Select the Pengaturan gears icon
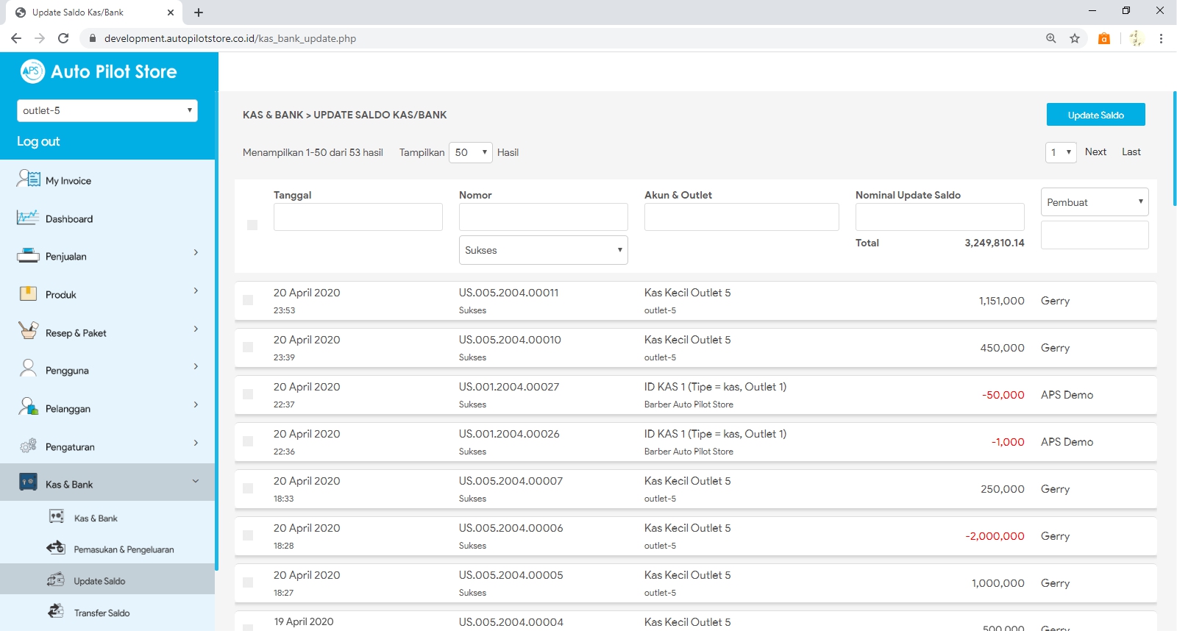This screenshot has width=1177, height=631. tap(28, 446)
